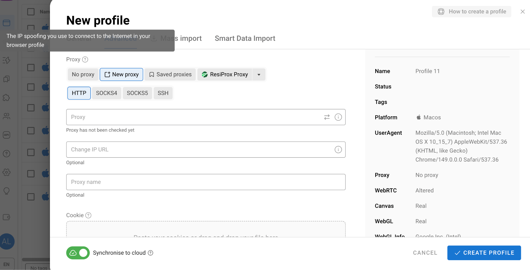Click the Status label in summary panel
Screen dimensions: 530x270
pyautogui.click(x=383, y=87)
